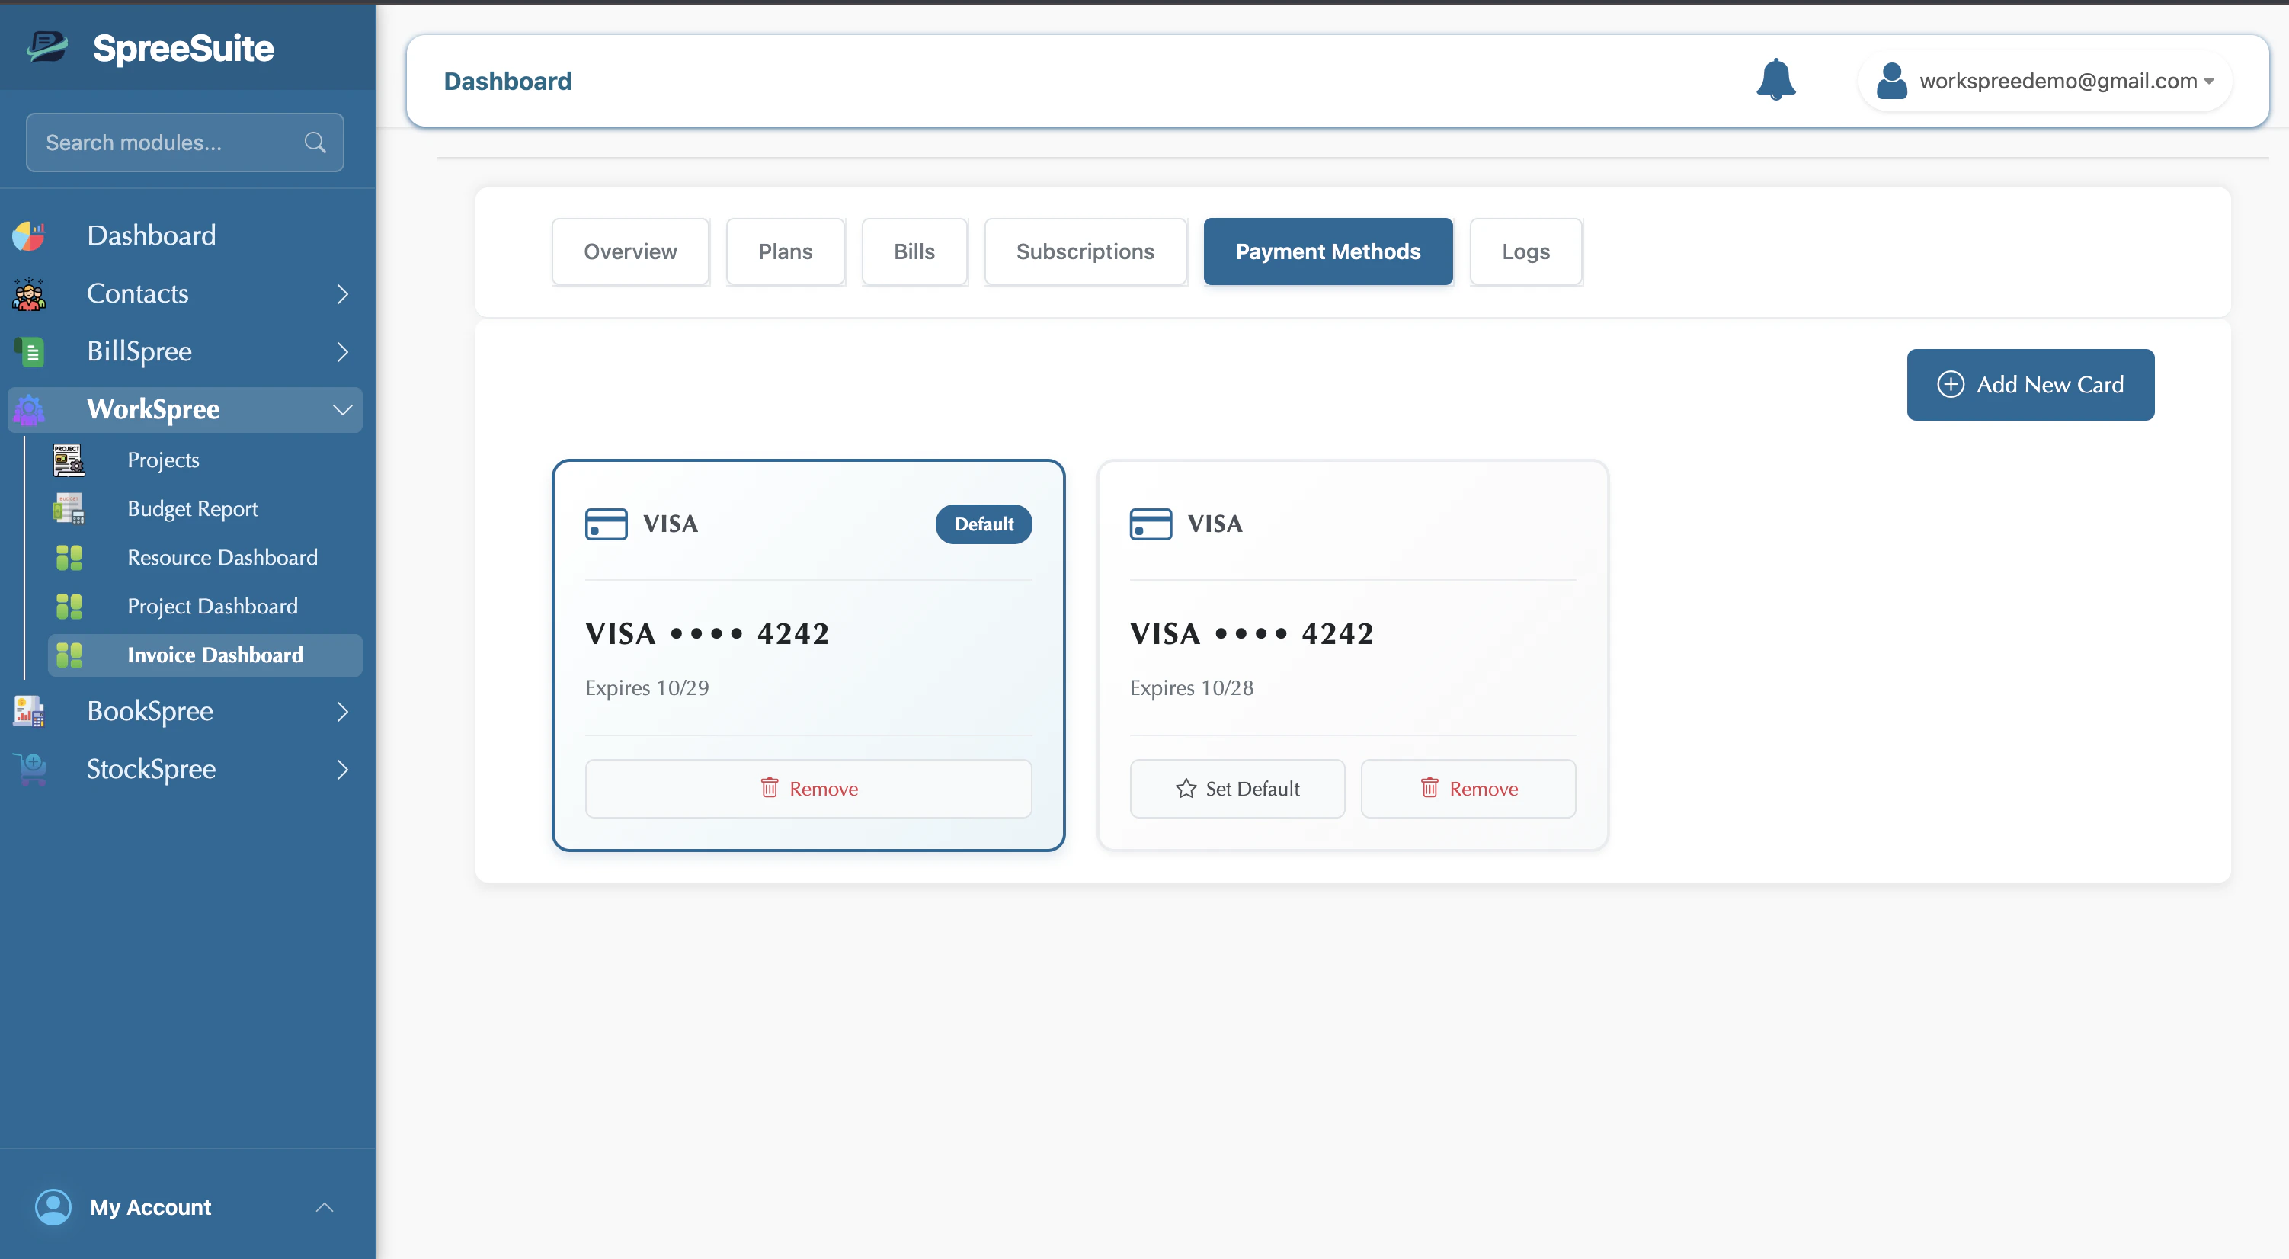This screenshot has height=1259, width=2289.
Task: Remove the VISA card expiring 10/29
Action: coord(808,788)
